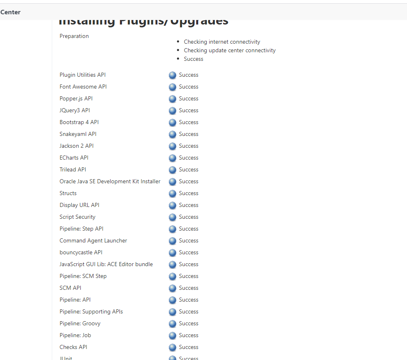This screenshot has width=407, height=360.
Task: Click the 'Structs' plugin name
Action: click(x=68, y=193)
